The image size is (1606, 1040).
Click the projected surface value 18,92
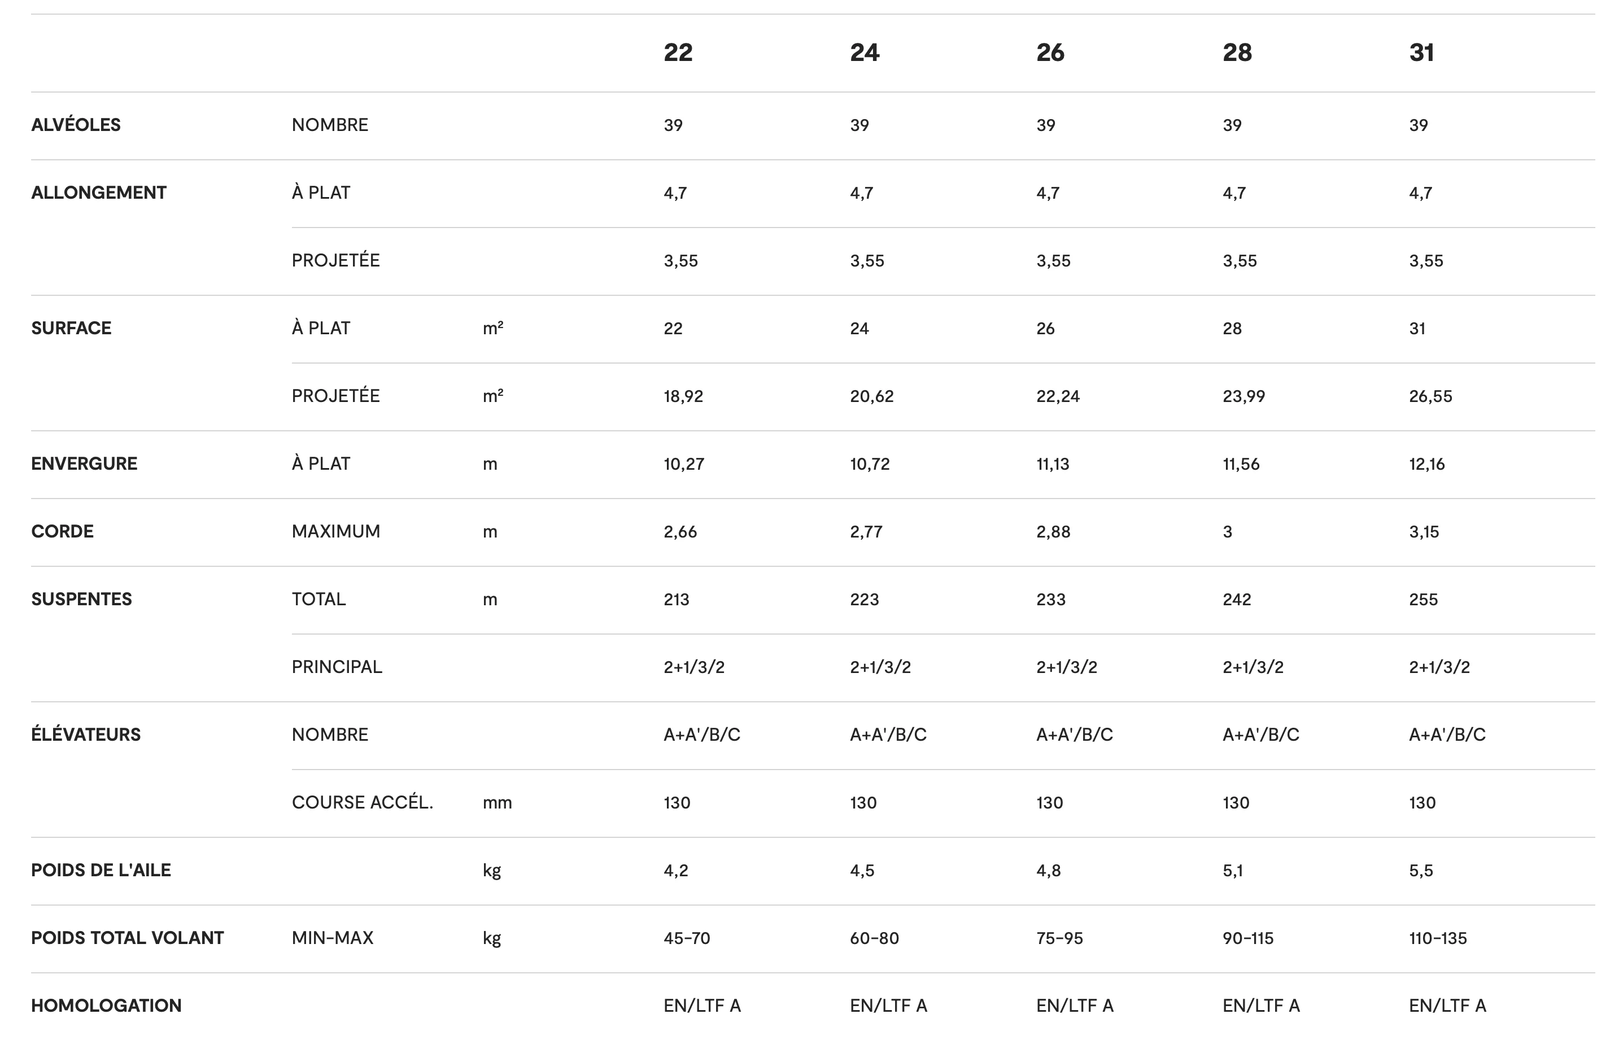[x=683, y=396]
